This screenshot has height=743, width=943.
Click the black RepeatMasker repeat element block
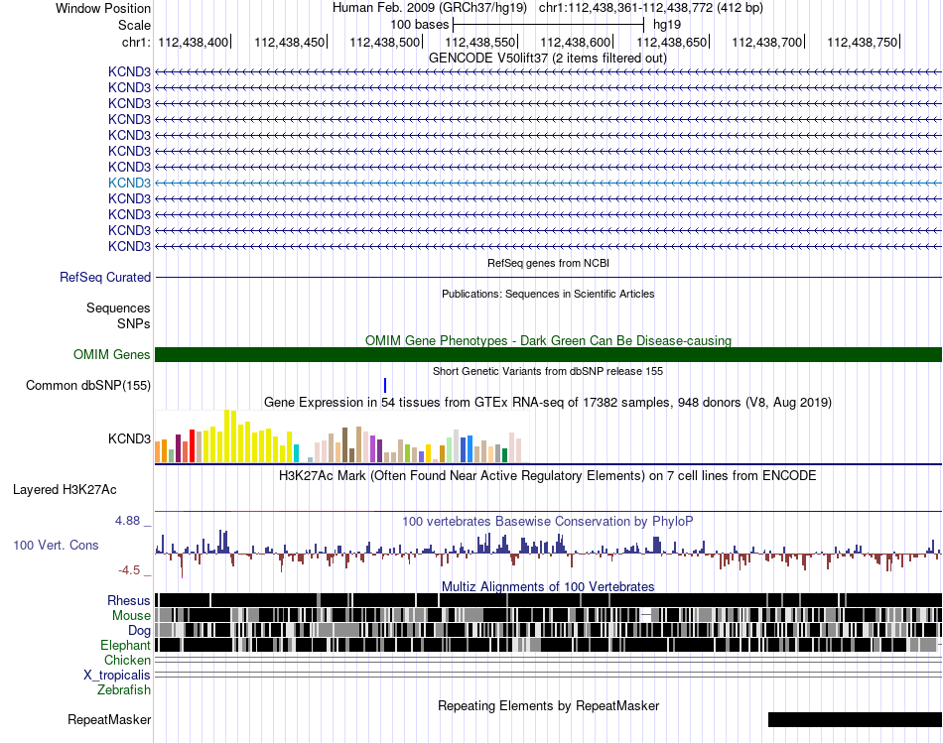coord(855,719)
